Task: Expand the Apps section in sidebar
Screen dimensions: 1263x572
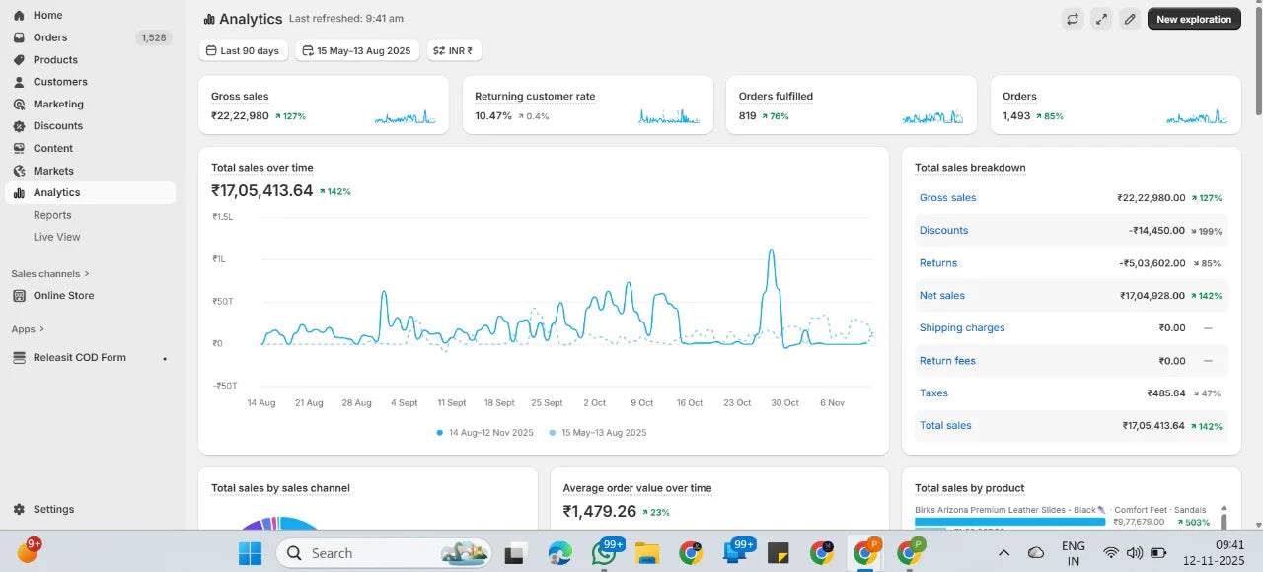Action: [x=28, y=329]
